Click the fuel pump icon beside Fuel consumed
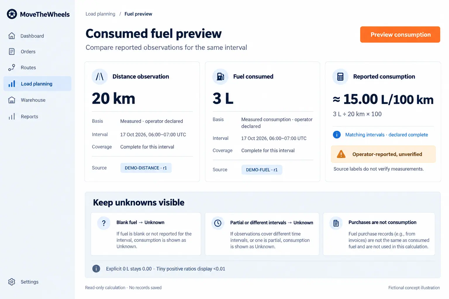Screen dimensions: 449x299 coord(220,77)
